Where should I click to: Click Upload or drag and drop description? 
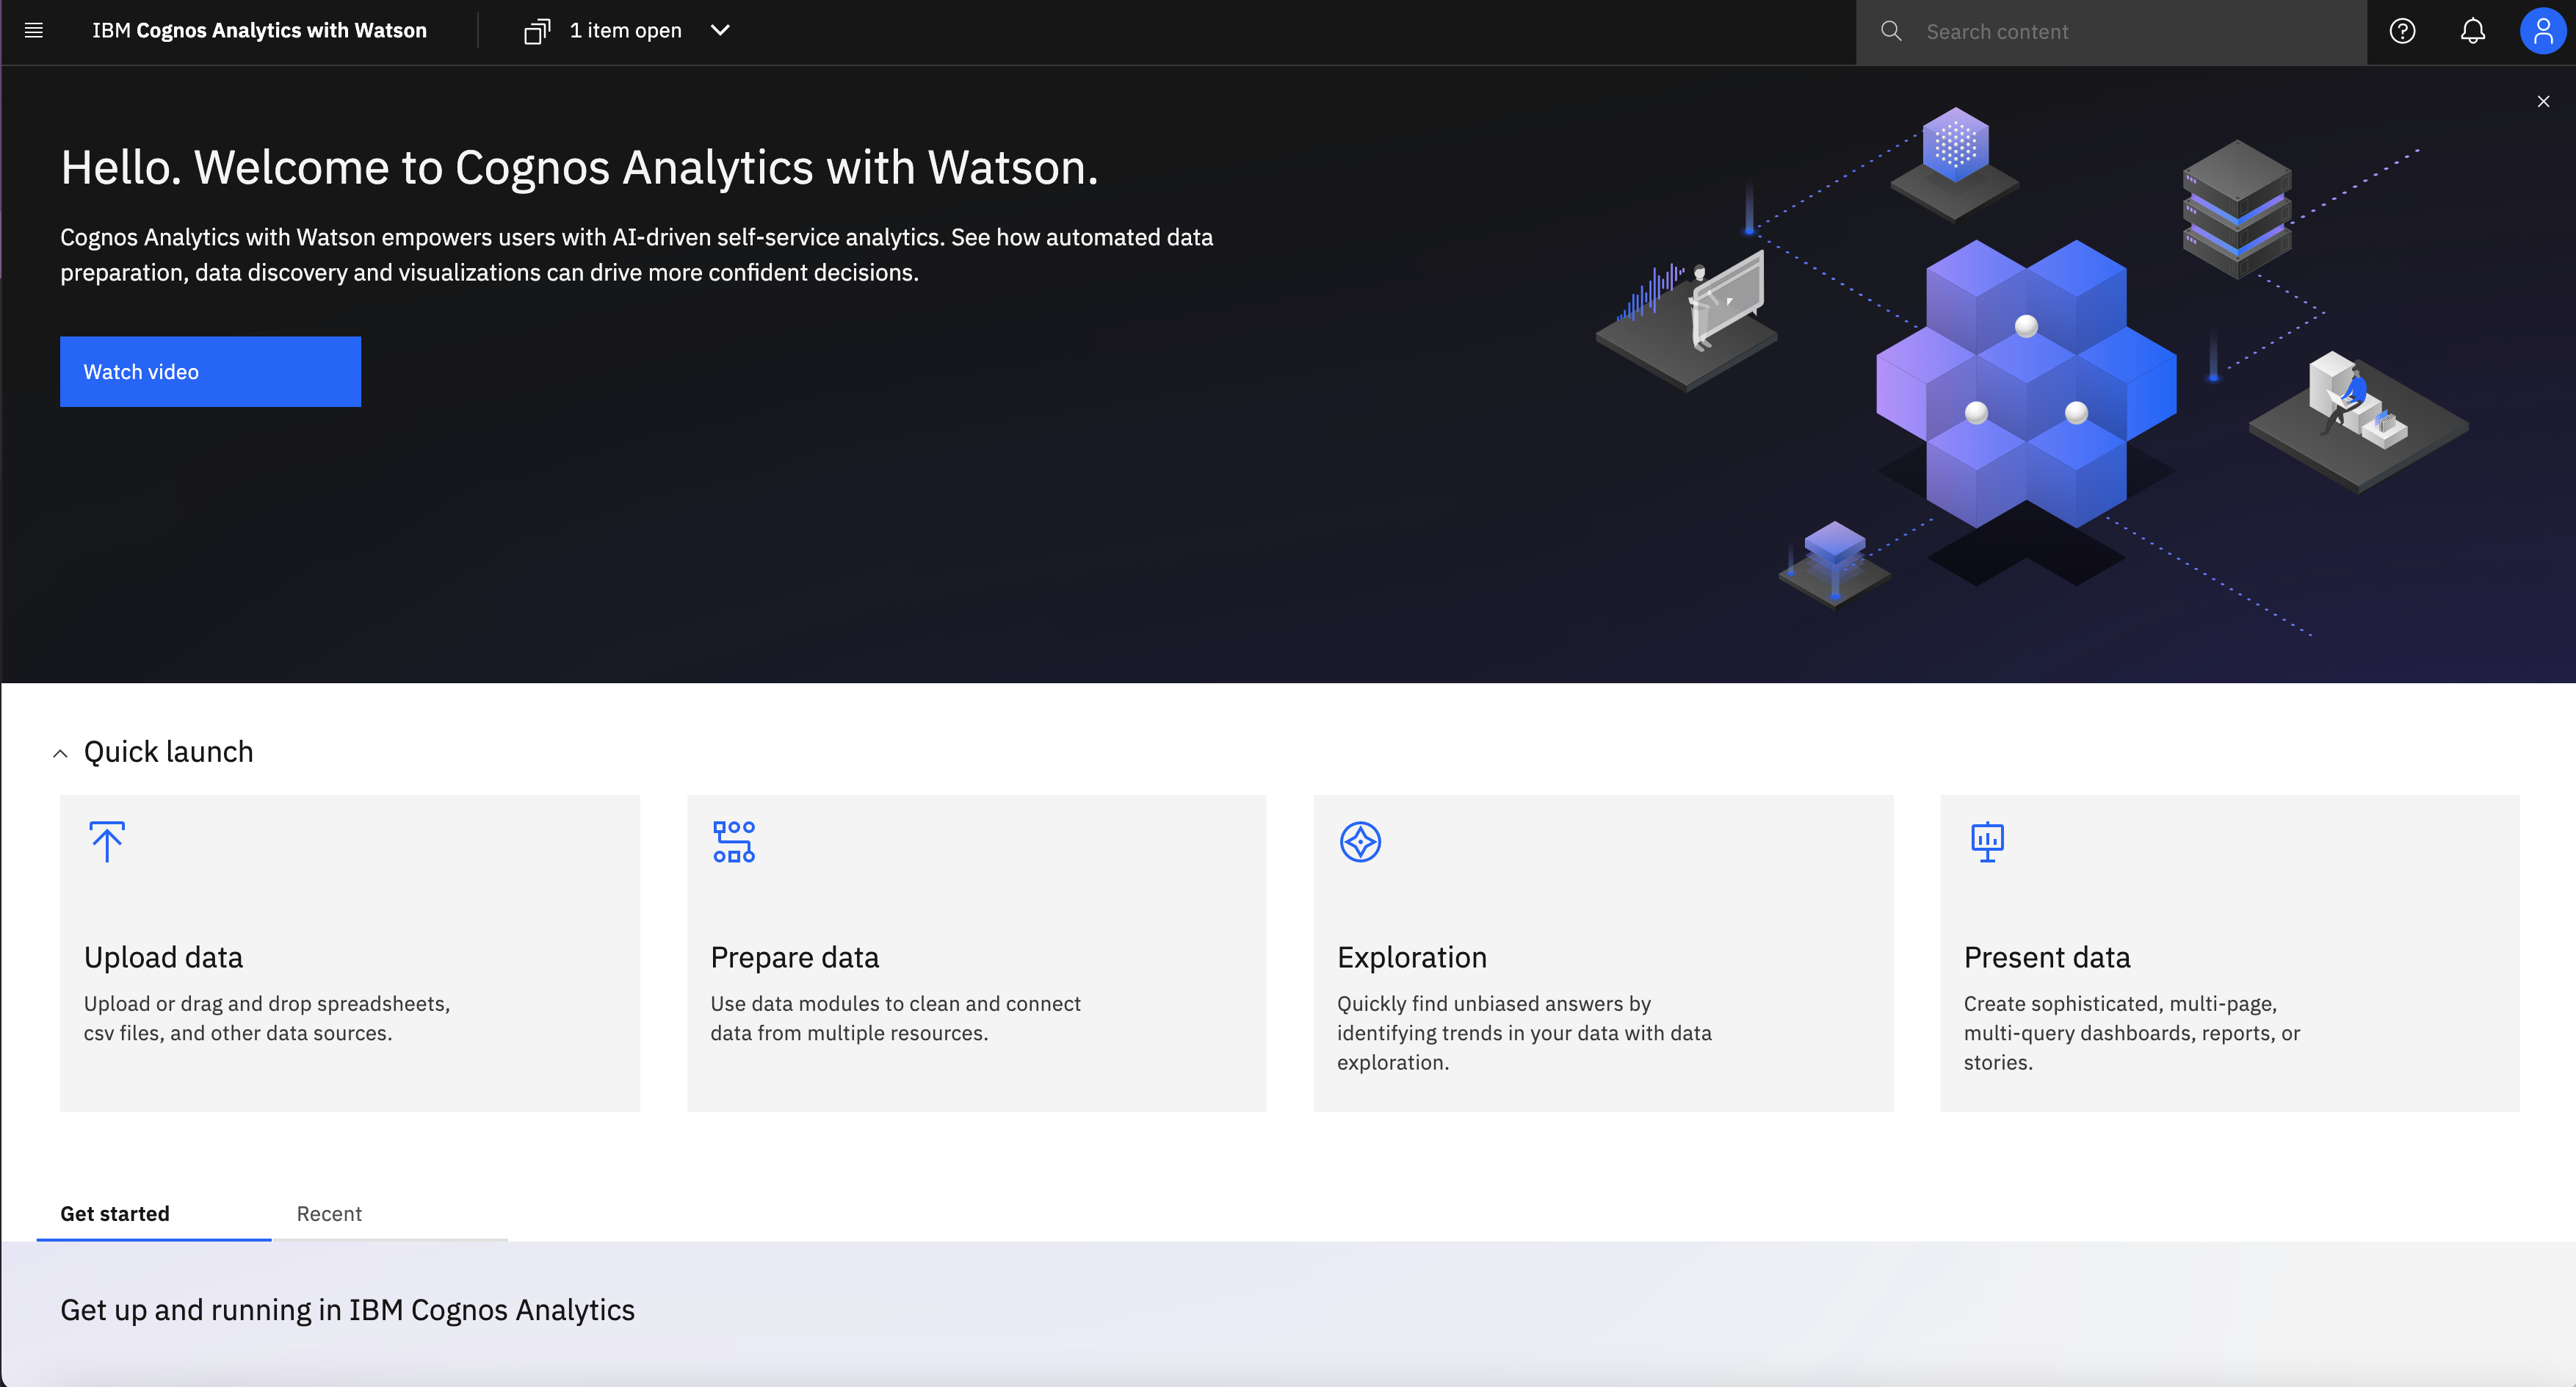[x=267, y=1019]
